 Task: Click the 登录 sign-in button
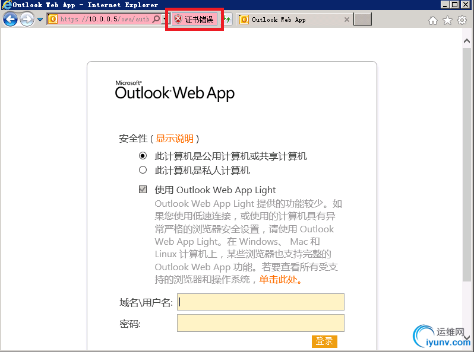tap(324, 341)
